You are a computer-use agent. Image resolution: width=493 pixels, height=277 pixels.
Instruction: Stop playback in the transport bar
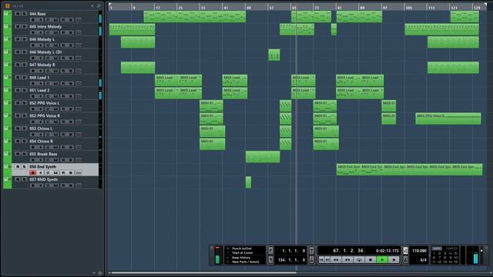(x=371, y=260)
